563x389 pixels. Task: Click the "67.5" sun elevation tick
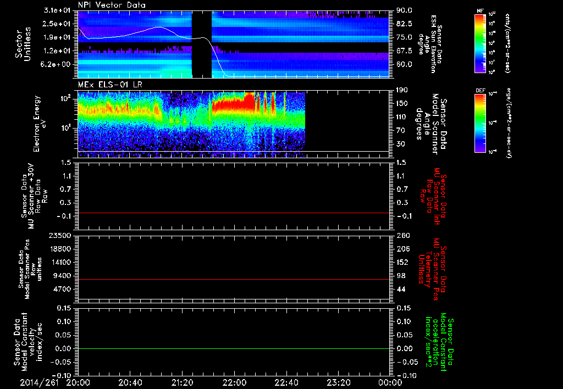(x=404, y=51)
